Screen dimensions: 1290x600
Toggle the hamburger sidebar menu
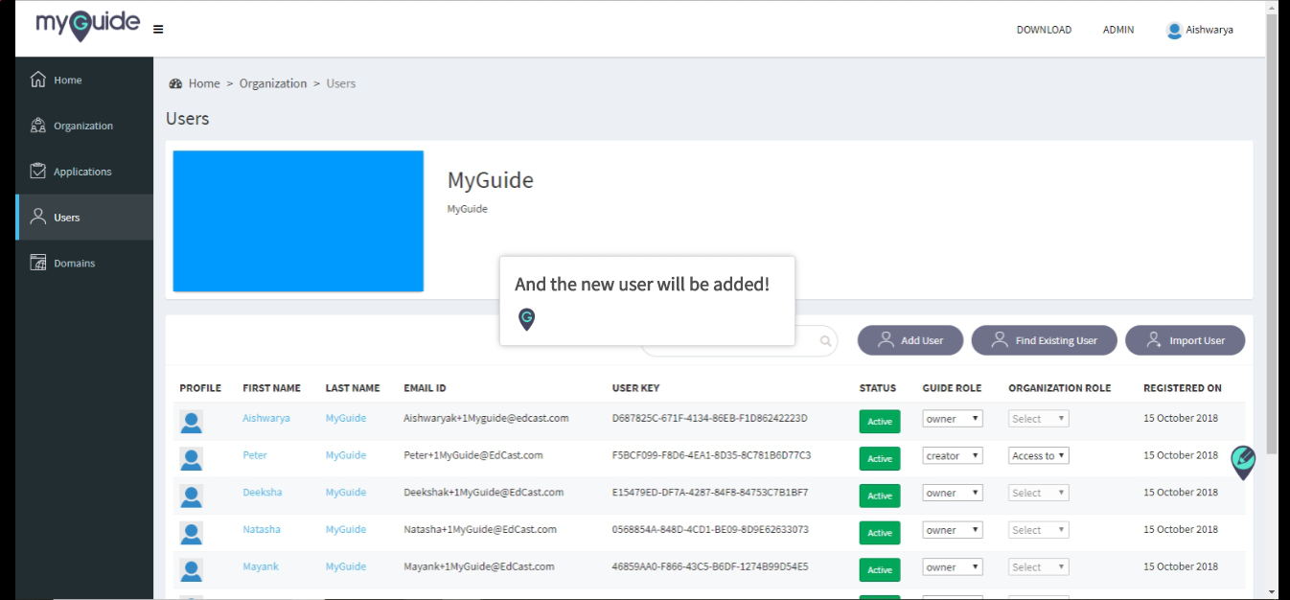pyautogui.click(x=158, y=30)
